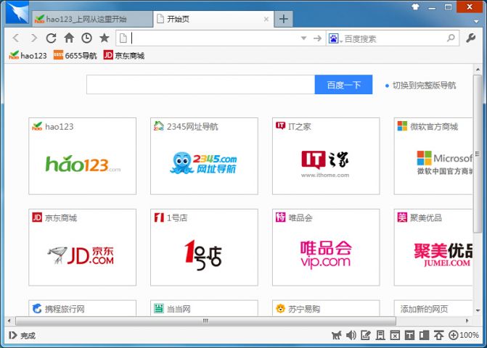Click the reload page icon
The height and width of the screenshot is (348, 487).
point(51,38)
